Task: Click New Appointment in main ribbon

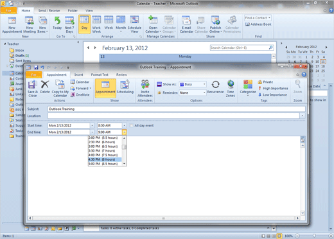Action: [x=12, y=25]
